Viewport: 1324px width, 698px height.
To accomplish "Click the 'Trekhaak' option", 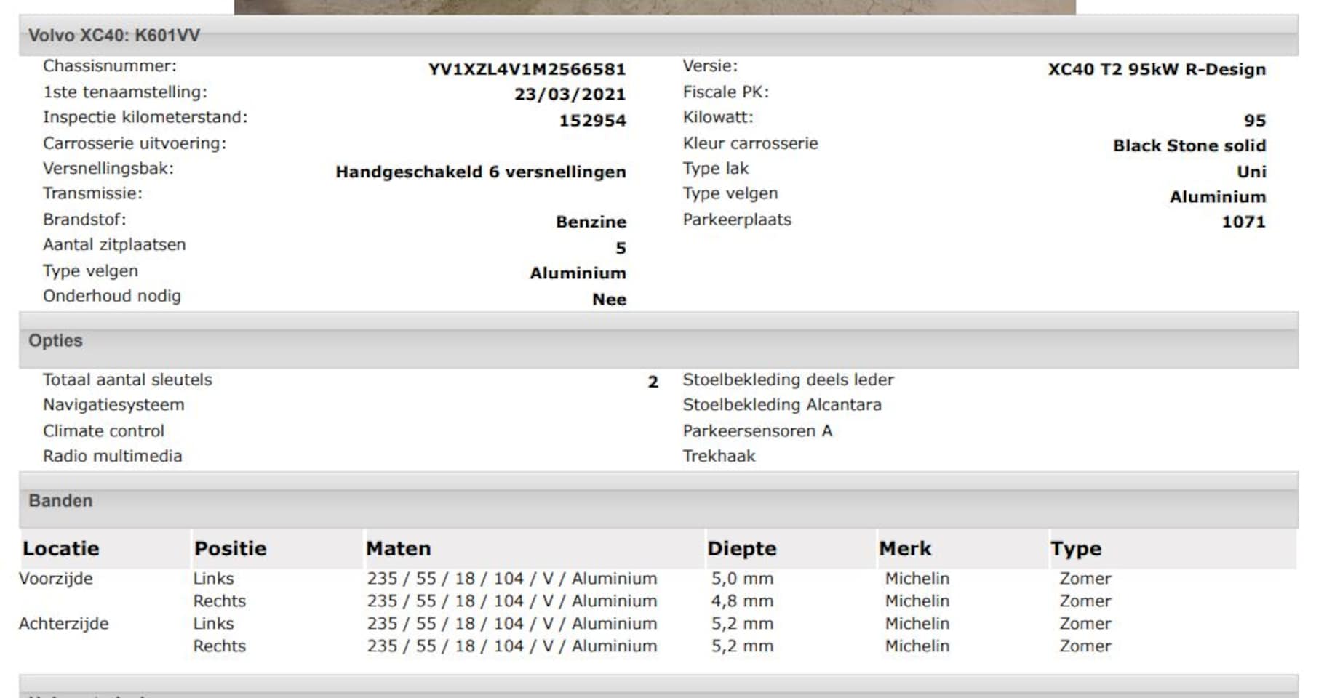I will click(x=719, y=456).
